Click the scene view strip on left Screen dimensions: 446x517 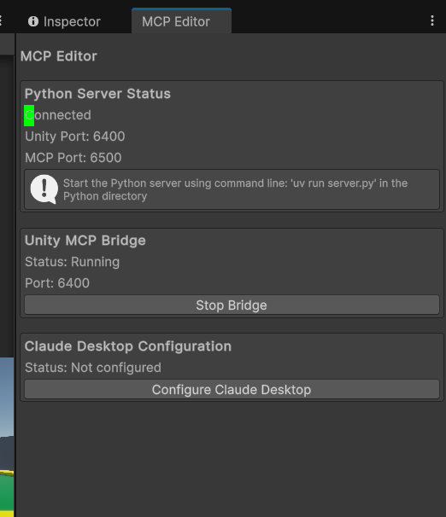(7, 437)
